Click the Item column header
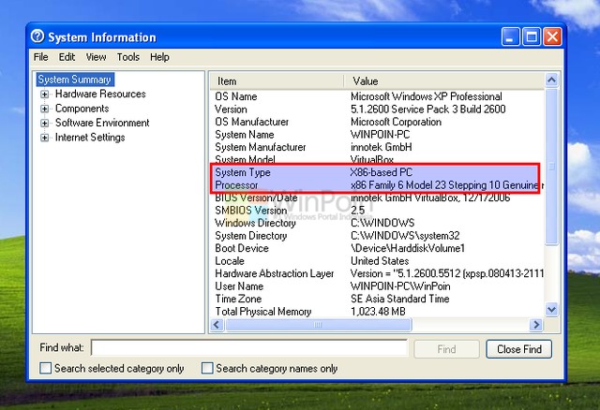Screen dimensions: 600x410 (x=277, y=81)
